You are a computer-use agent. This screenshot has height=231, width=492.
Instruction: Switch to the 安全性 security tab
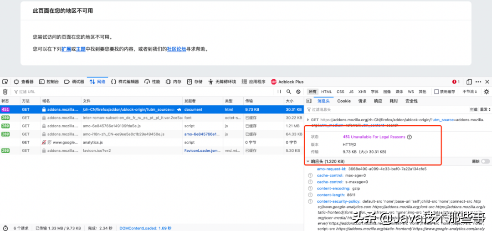point(411,101)
